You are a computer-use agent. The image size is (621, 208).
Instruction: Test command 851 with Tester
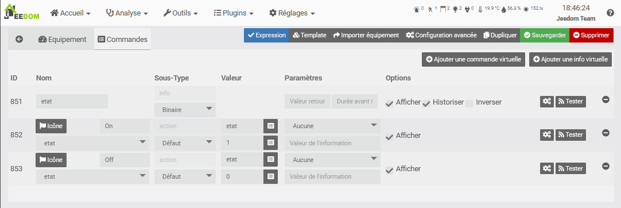pyautogui.click(x=570, y=102)
